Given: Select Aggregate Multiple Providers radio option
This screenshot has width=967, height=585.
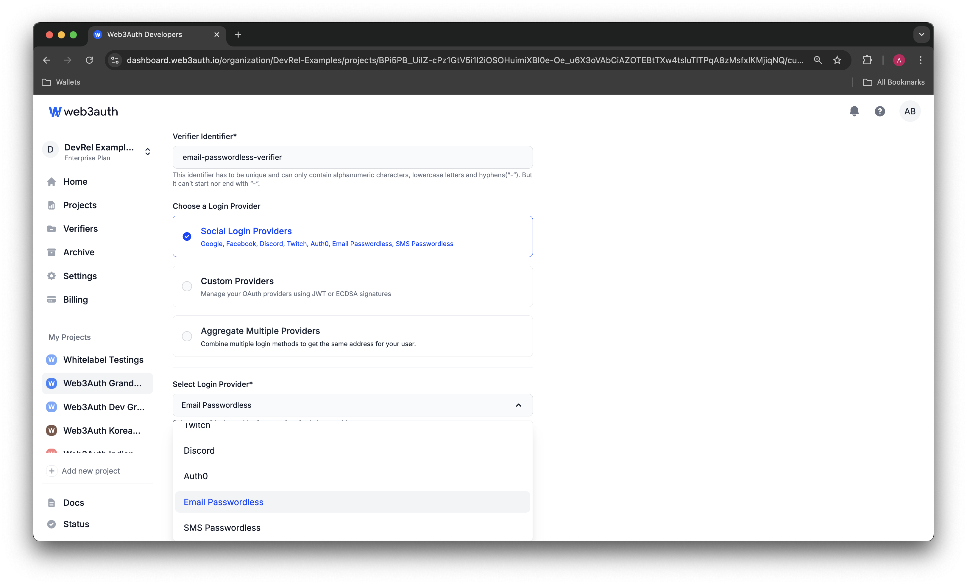Looking at the screenshot, I should click(x=187, y=336).
